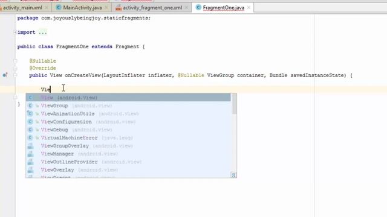Click the LayoutInflater parameter type
Image resolution: width=387 pixels, height=217 pixels.
tap(124, 75)
